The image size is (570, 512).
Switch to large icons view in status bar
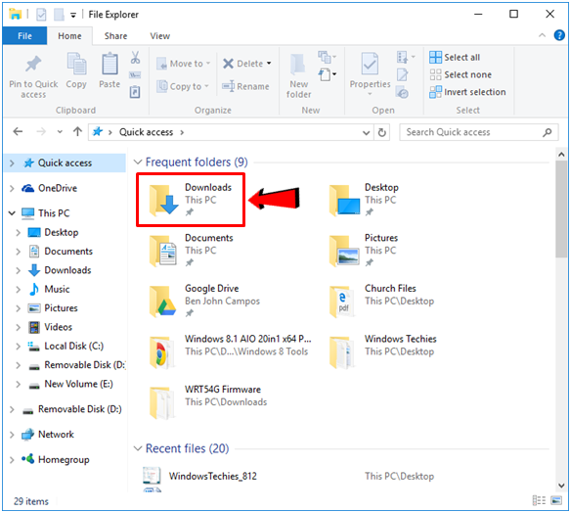pos(556,500)
